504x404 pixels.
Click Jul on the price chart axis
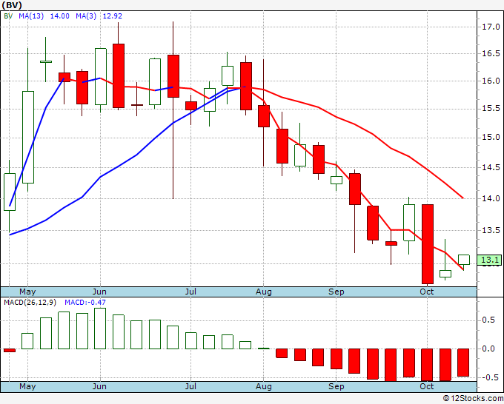click(190, 292)
